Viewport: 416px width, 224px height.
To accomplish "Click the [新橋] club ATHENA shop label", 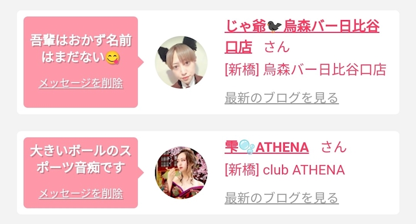I will (x=285, y=170).
